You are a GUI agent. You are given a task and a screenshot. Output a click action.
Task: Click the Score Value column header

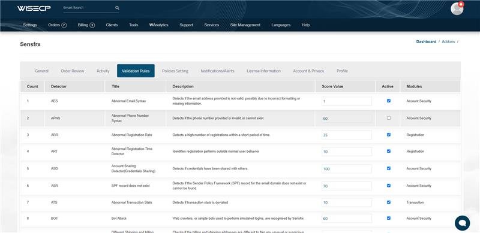[x=346, y=86]
